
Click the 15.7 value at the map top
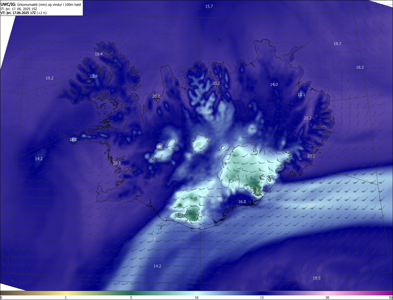click(x=209, y=6)
